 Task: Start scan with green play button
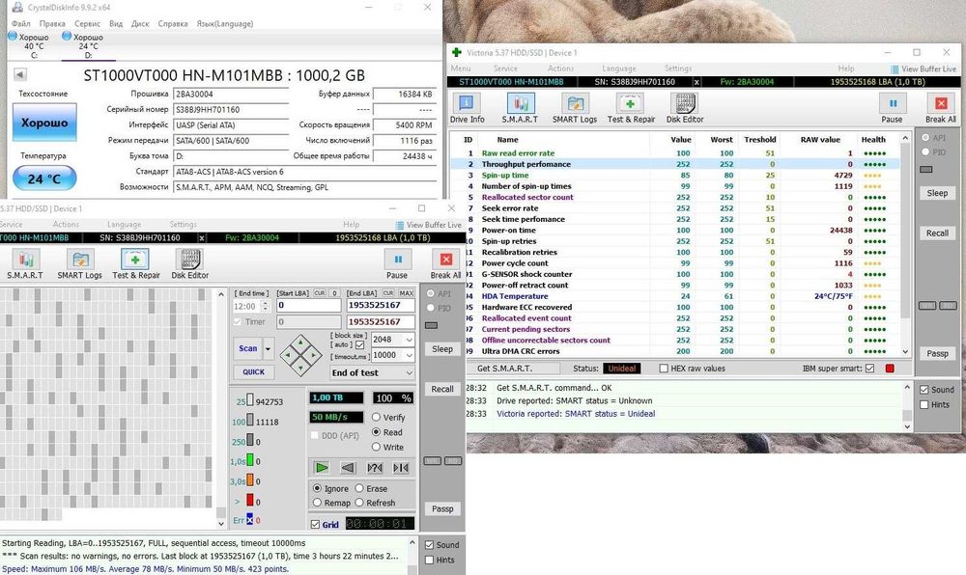tap(322, 468)
